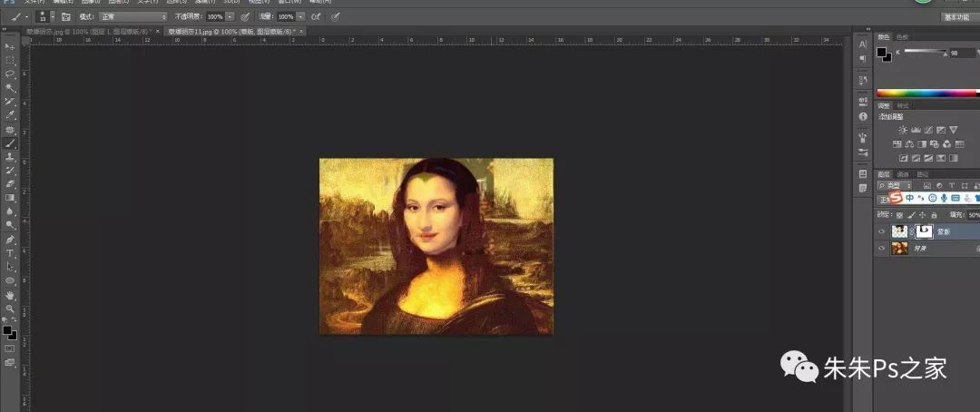Select the Brush tool in toolbox
This screenshot has height=412, width=980.
point(10,143)
